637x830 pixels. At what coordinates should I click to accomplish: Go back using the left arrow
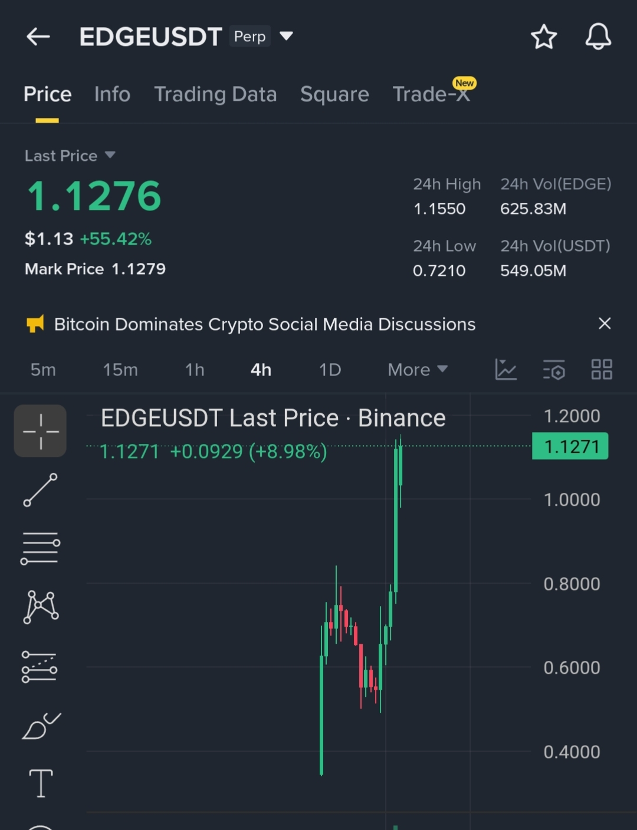(38, 37)
